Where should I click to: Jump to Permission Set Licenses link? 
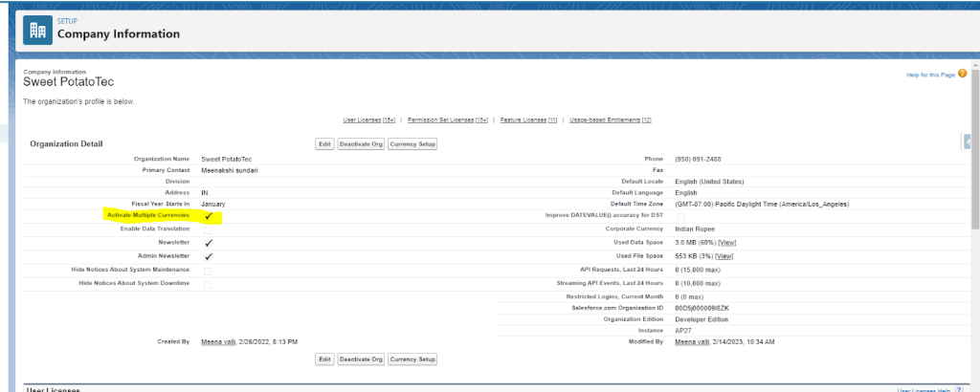448,120
